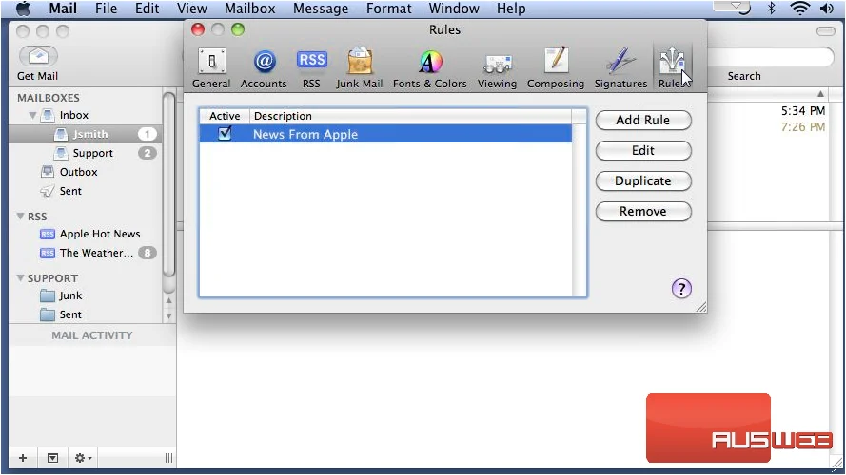Open the gear action menu
This screenshot has width=846, height=475.
(83, 458)
